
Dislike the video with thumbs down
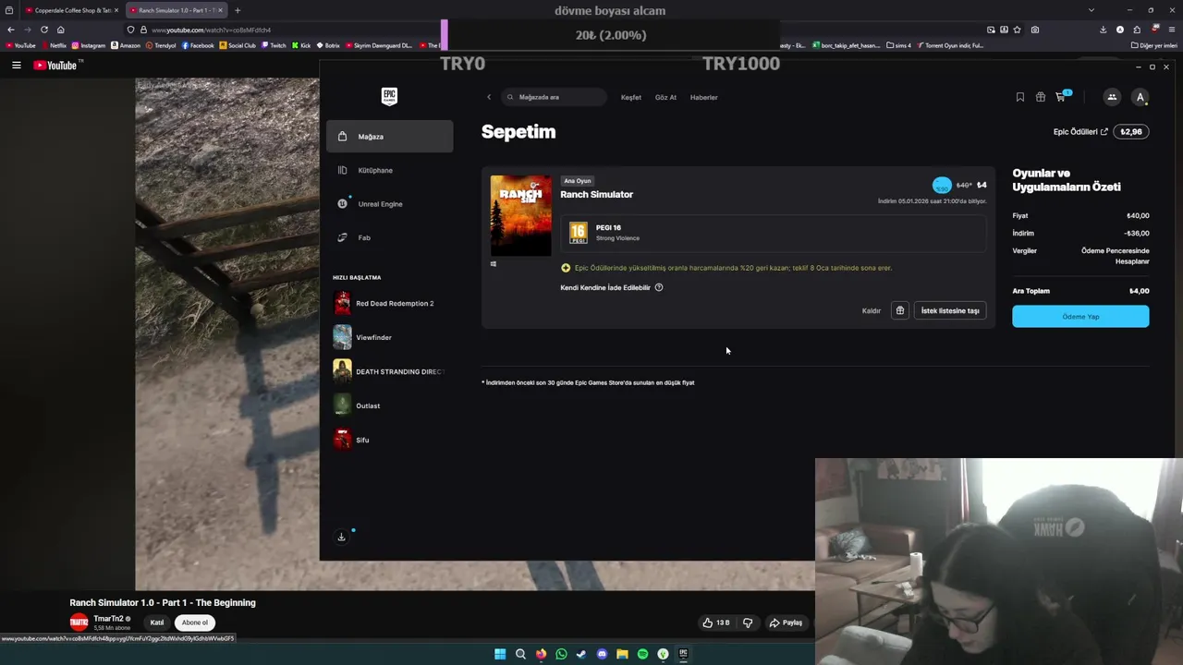(x=748, y=623)
